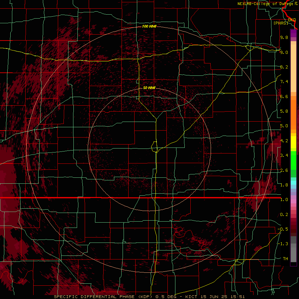Pick the yellow segment of the color bar

point(293,142)
